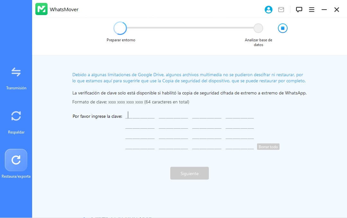Select the Restaura/exporta sidebar icon
Image resolution: width=347 pixels, height=218 pixels.
click(x=16, y=160)
